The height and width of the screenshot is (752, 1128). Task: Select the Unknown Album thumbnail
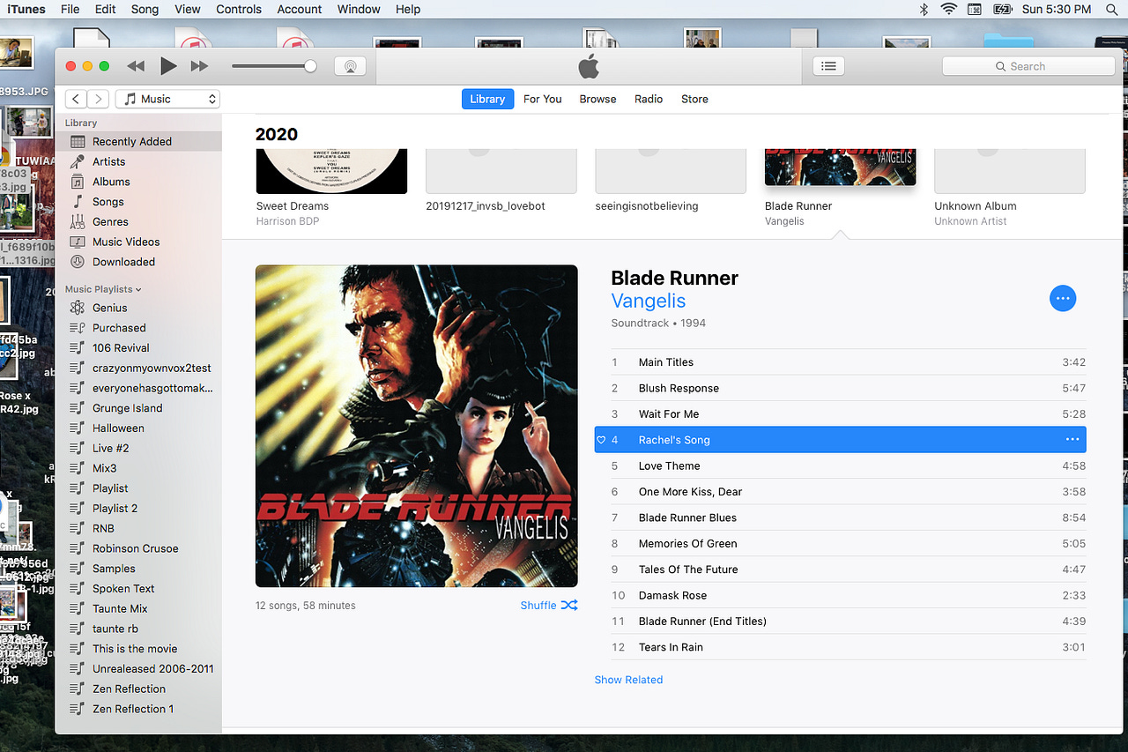[1010, 172]
